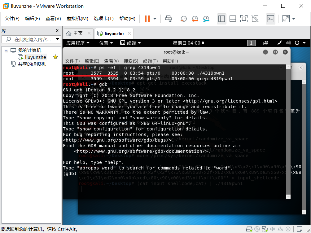Open the terminal 编辑(E) menu
This screenshot has height=233, width=311.
pyautogui.click(x=92, y=61)
